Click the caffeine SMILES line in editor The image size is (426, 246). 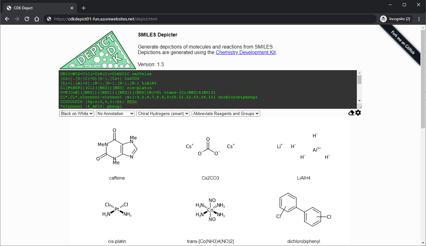[106, 74]
